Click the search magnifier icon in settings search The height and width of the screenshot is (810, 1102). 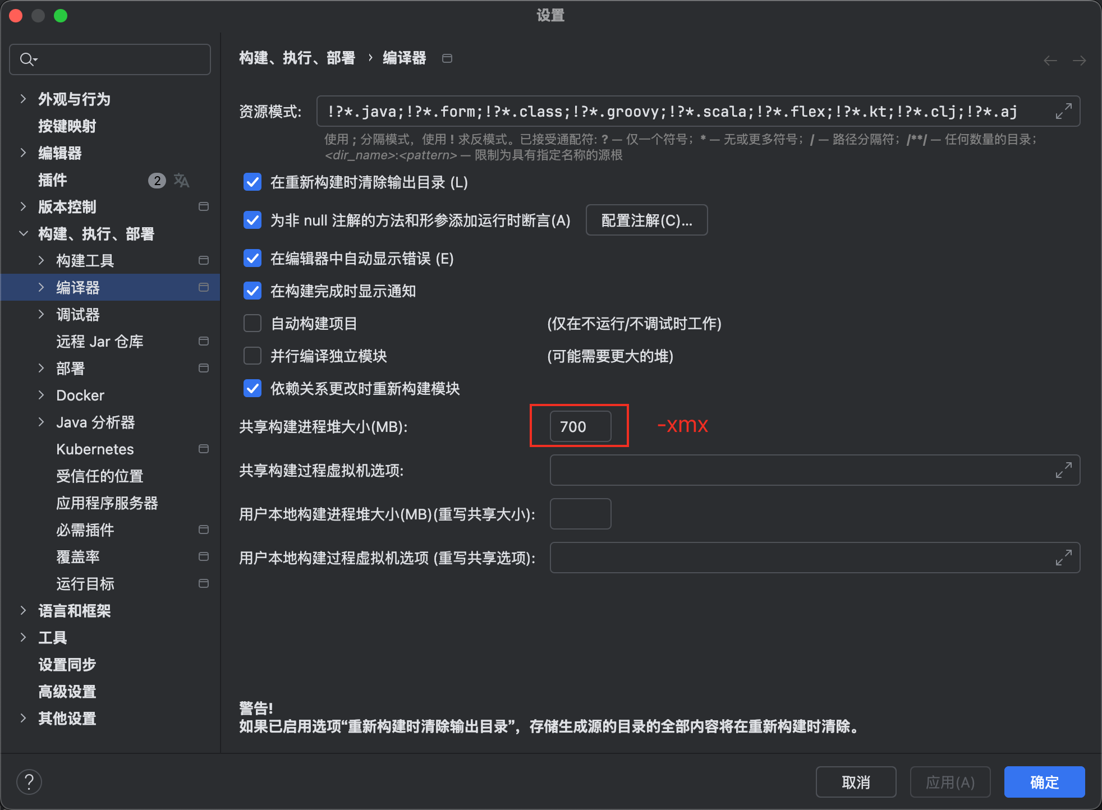[x=27, y=59]
